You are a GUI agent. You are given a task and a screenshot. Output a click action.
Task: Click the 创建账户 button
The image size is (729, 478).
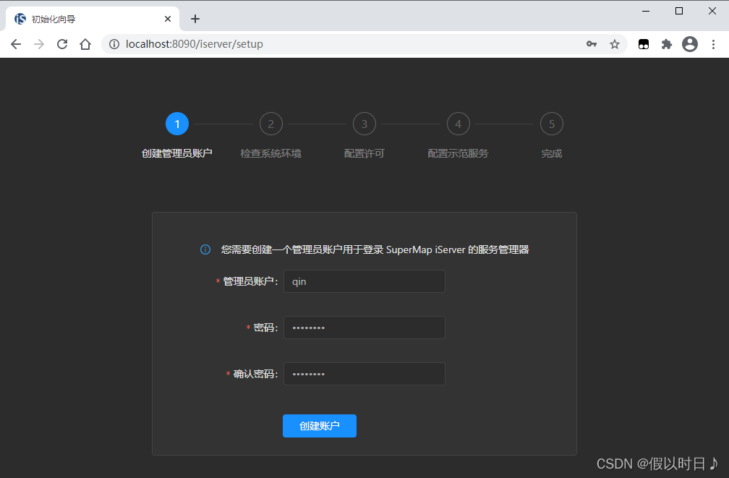click(319, 426)
